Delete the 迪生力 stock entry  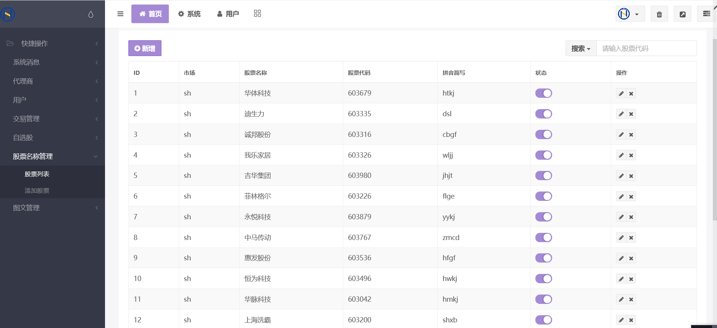point(631,114)
